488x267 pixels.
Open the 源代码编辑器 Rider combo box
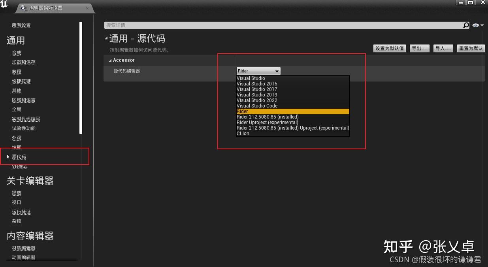point(258,71)
